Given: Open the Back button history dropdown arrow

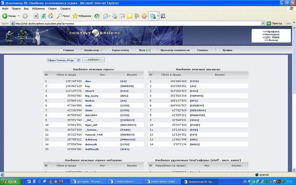Looking at the screenshot, I should coord(19,16).
